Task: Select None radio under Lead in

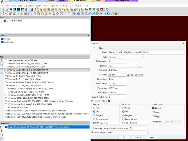Action: tap(94, 108)
